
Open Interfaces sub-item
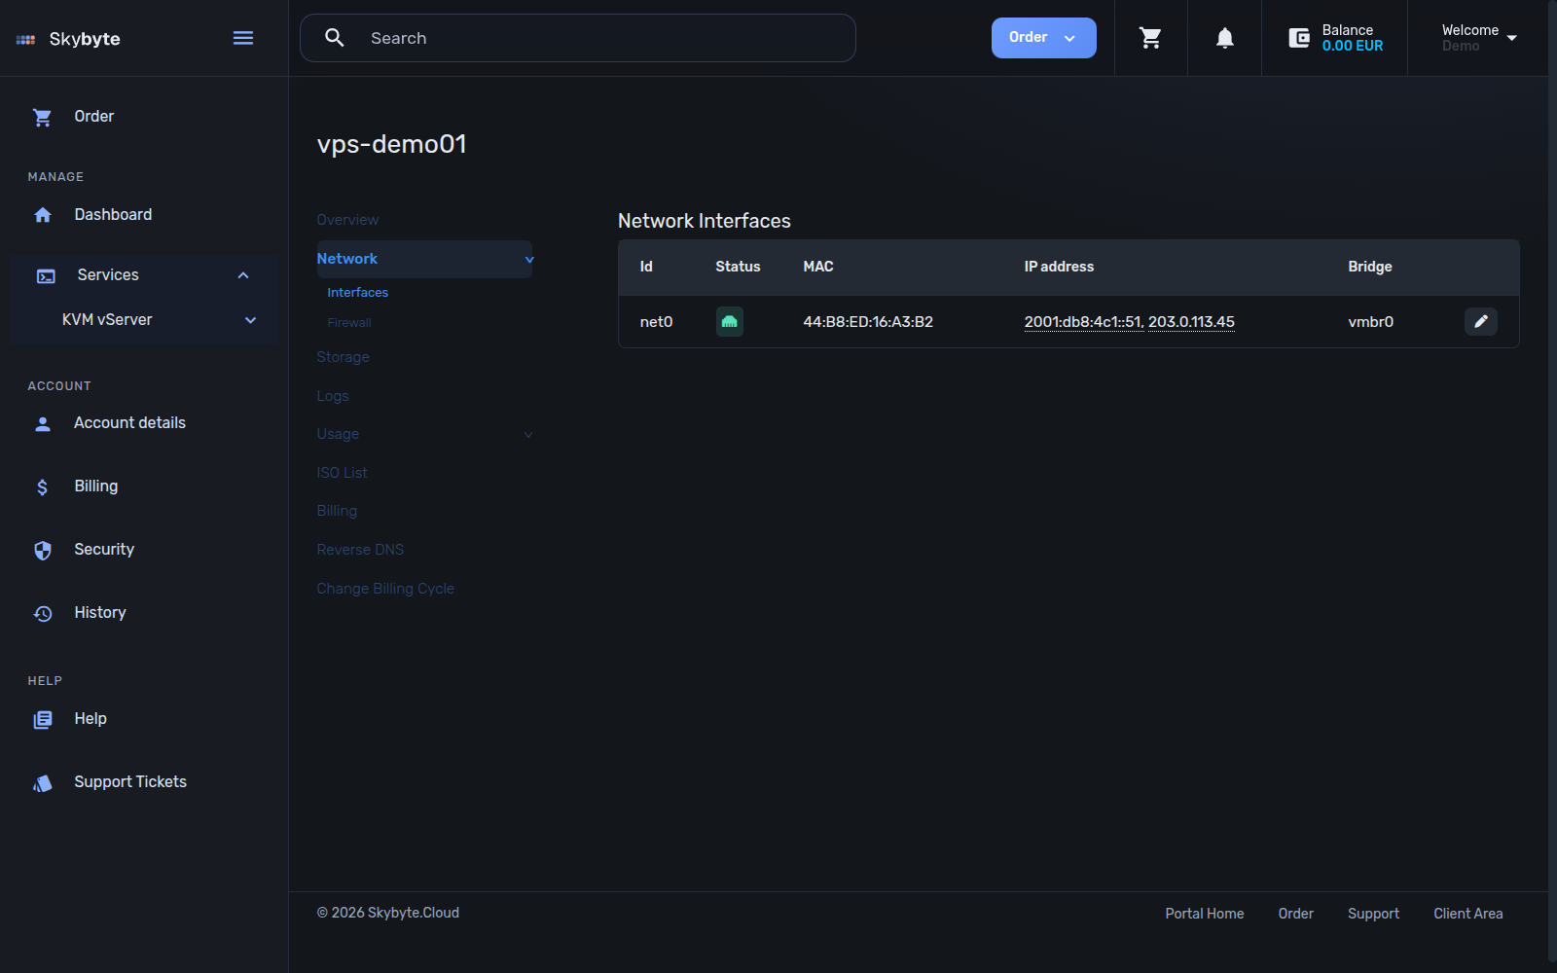(x=357, y=293)
